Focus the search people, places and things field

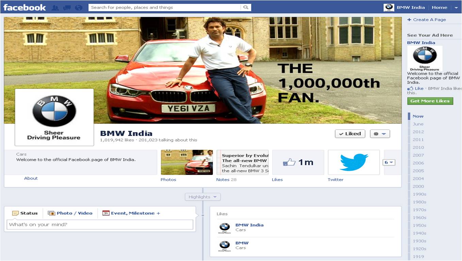[165, 7]
